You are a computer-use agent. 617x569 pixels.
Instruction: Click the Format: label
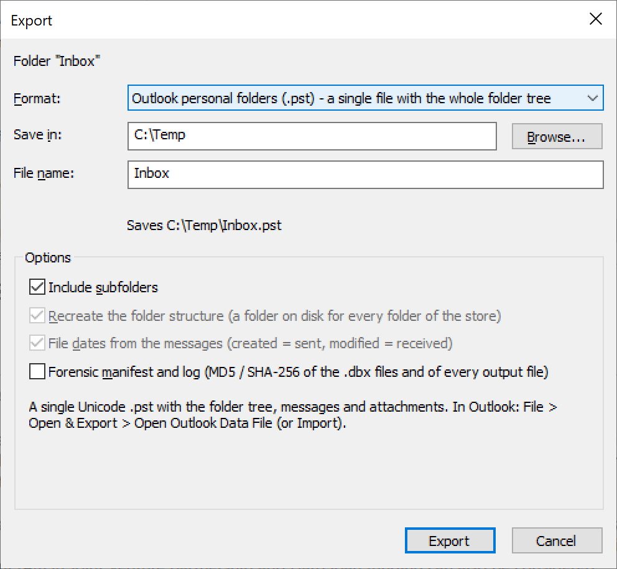tap(37, 98)
